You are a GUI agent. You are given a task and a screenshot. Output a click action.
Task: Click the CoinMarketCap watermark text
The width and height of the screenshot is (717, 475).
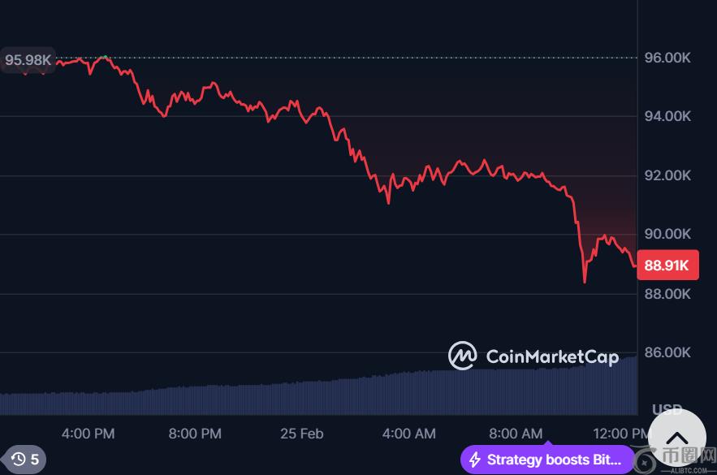(551, 356)
